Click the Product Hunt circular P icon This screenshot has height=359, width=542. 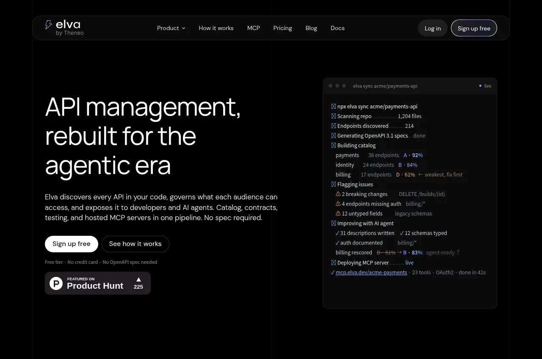[x=56, y=283]
